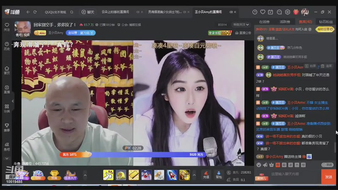Image resolution: width=338 pixels, height=190 pixels.
Task: Open the 预言 trophy activity icon
Action: point(54,175)
